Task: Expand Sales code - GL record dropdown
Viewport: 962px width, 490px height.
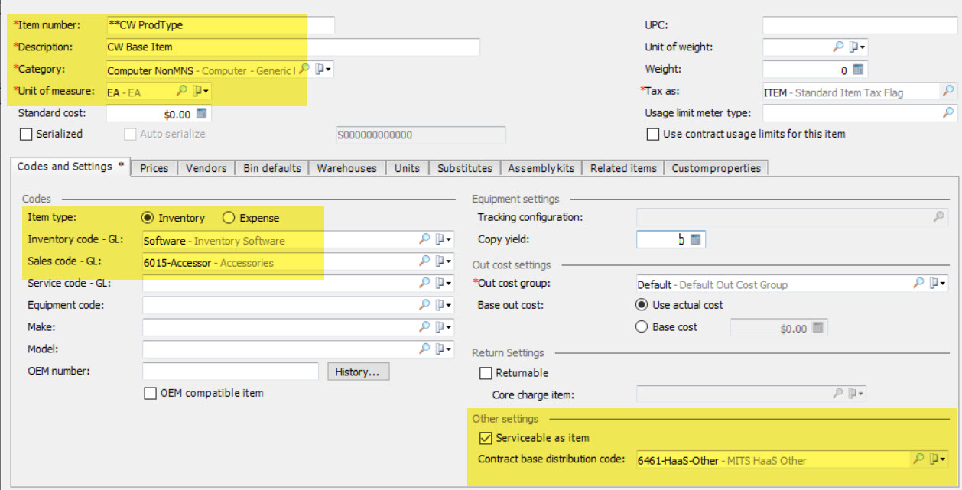Action: (444, 261)
